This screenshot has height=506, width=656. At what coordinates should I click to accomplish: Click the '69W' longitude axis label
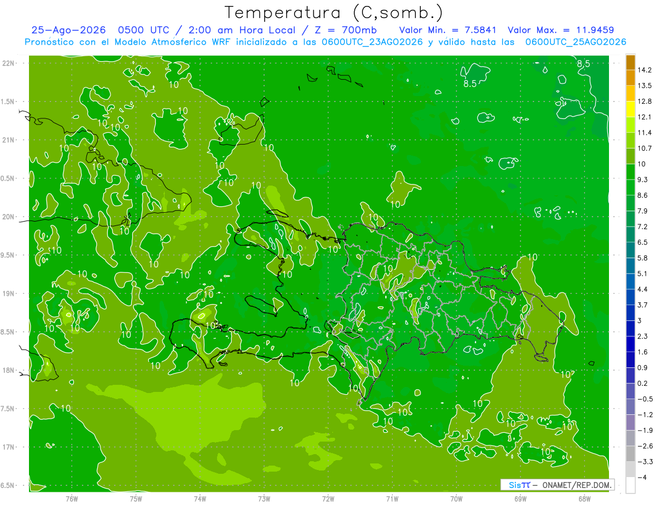tap(520, 498)
